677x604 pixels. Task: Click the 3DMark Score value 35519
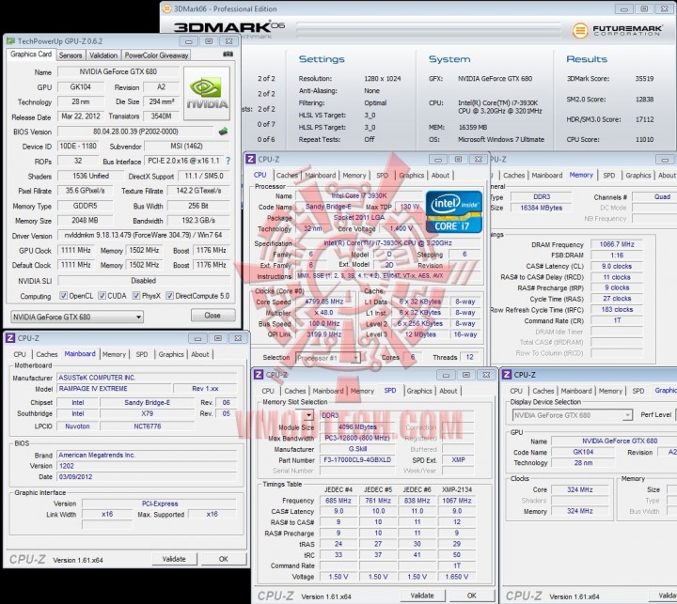coord(644,79)
